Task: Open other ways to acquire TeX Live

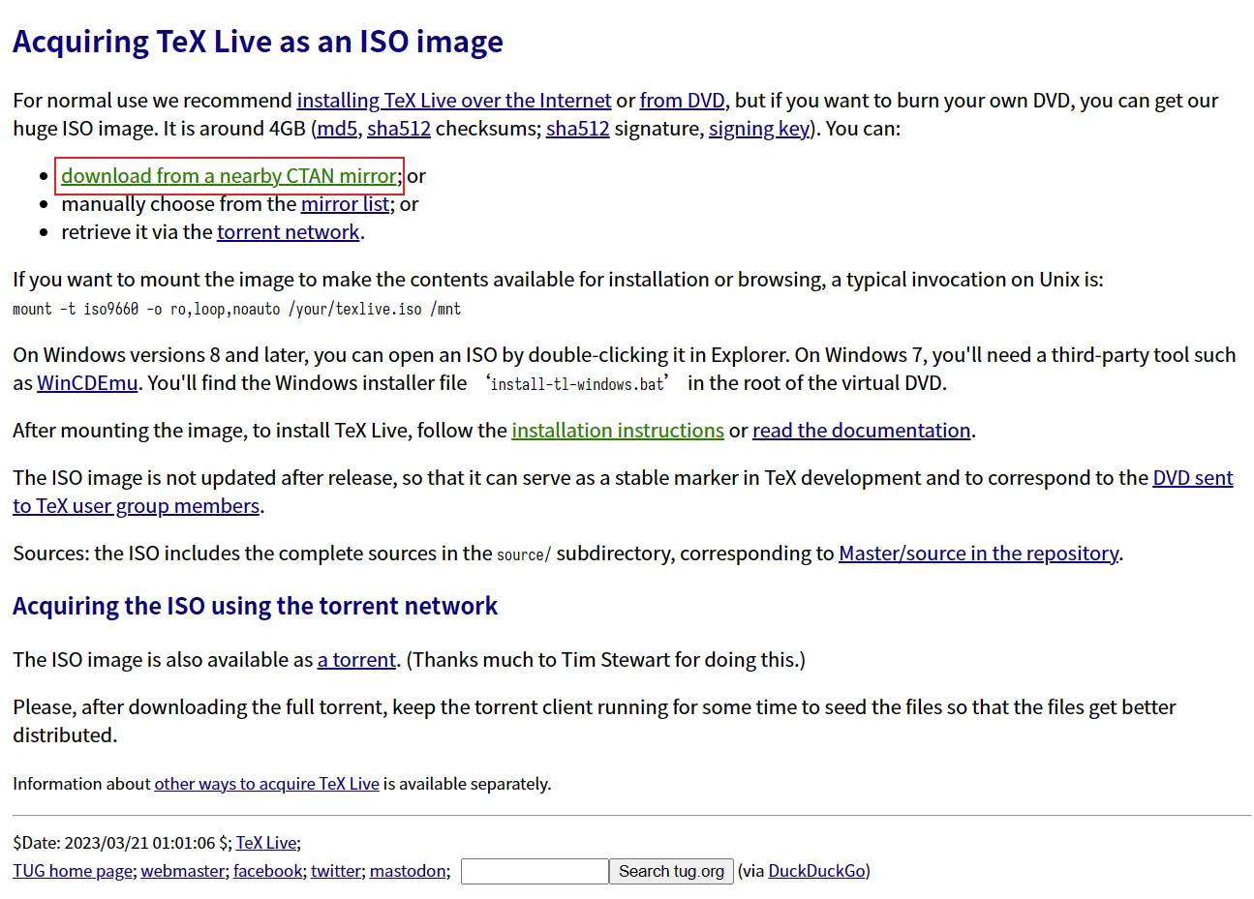Action: click(x=267, y=784)
